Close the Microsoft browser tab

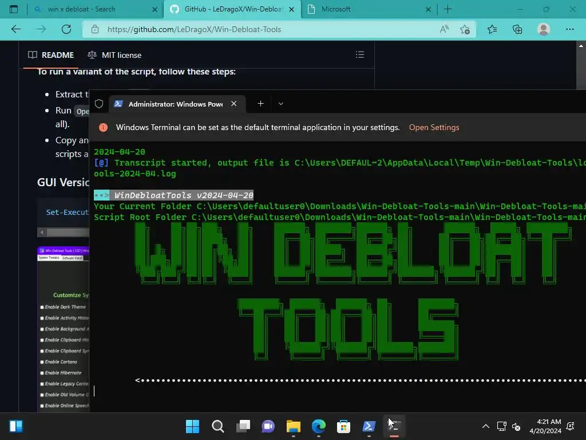(428, 9)
